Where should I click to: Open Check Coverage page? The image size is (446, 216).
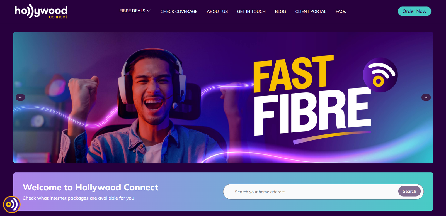pyautogui.click(x=179, y=11)
